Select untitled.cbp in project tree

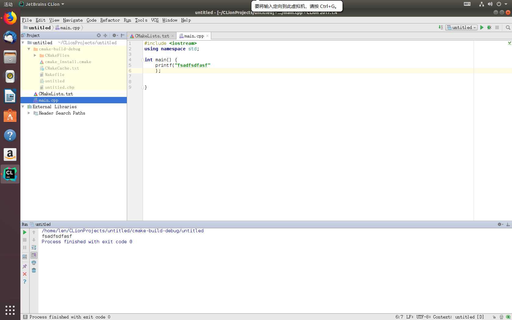(60, 87)
